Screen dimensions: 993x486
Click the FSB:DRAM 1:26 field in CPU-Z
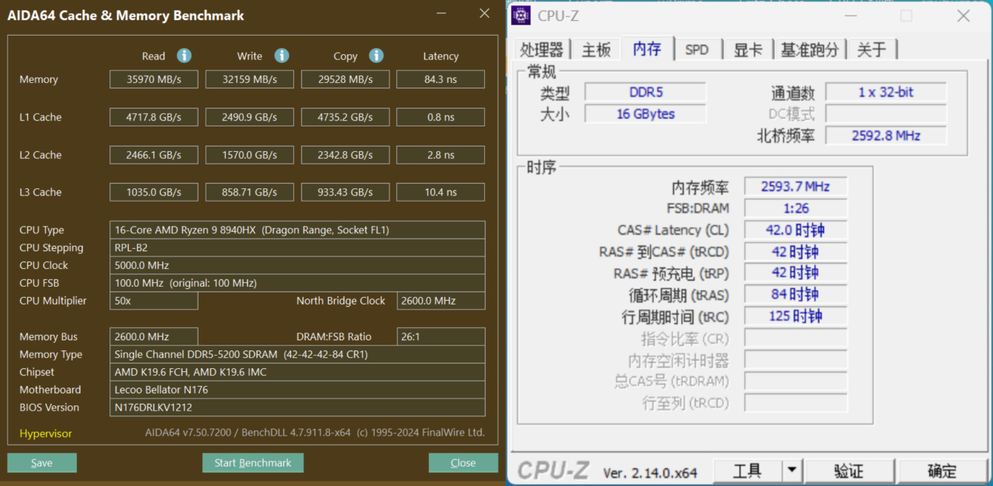point(796,209)
